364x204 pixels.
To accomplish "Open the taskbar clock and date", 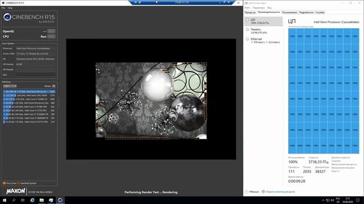I will (x=348, y=200).
